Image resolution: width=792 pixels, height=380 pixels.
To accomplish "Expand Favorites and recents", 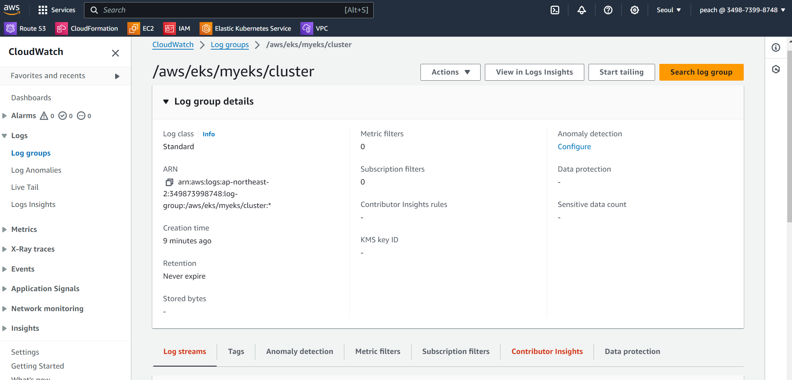I will click(117, 76).
